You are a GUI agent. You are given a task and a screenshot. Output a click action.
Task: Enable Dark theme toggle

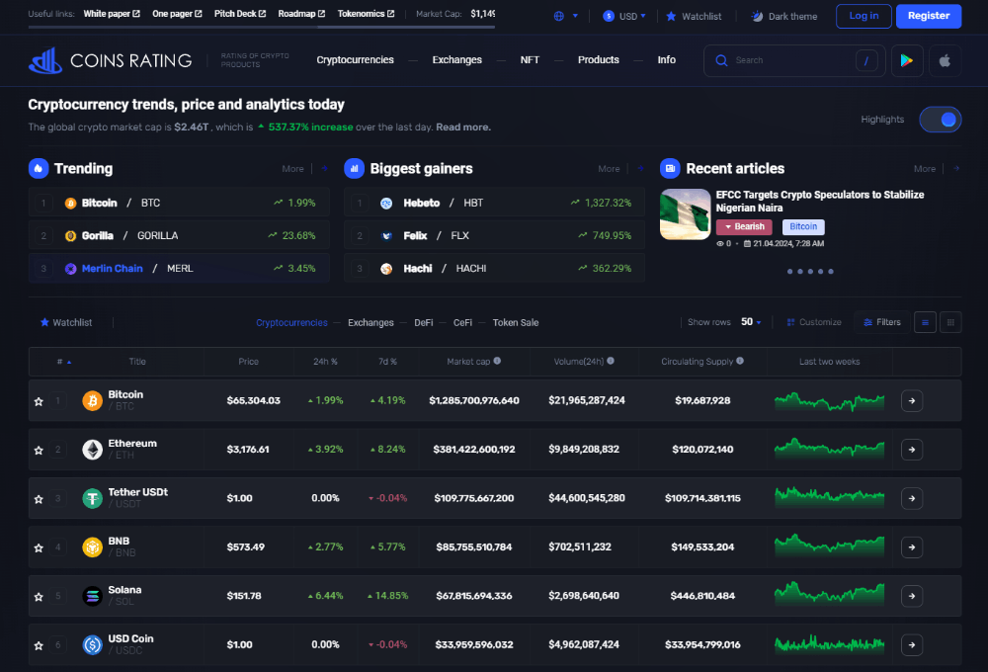click(x=783, y=17)
